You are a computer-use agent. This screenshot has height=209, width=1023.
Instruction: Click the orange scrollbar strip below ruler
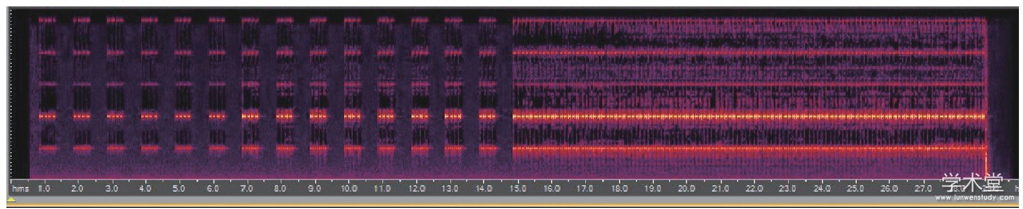point(512,204)
